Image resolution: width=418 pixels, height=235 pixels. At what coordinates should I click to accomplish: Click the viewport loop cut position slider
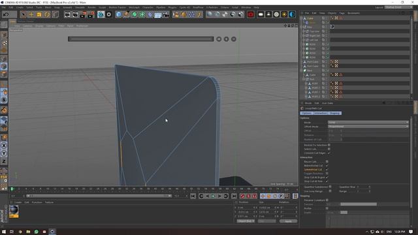click(x=141, y=39)
